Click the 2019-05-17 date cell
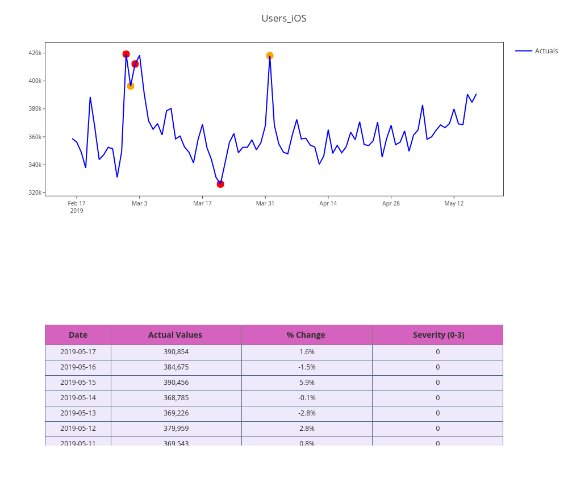Viewport: 568px width, 491px height. point(78,352)
